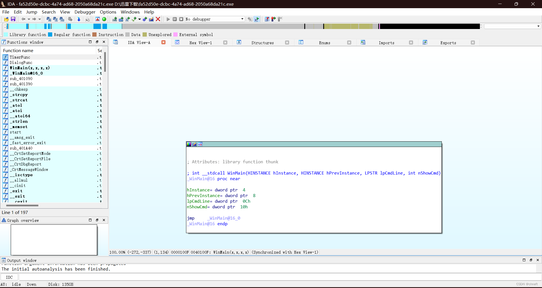Close the Structures tab
Image resolution: width=542 pixels, height=288 pixels.
click(287, 43)
